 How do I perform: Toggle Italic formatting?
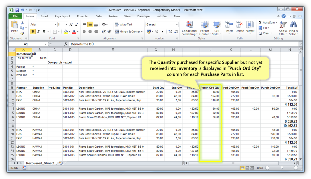38,32
